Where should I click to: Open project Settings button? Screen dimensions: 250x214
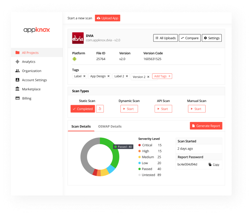tap(212, 38)
